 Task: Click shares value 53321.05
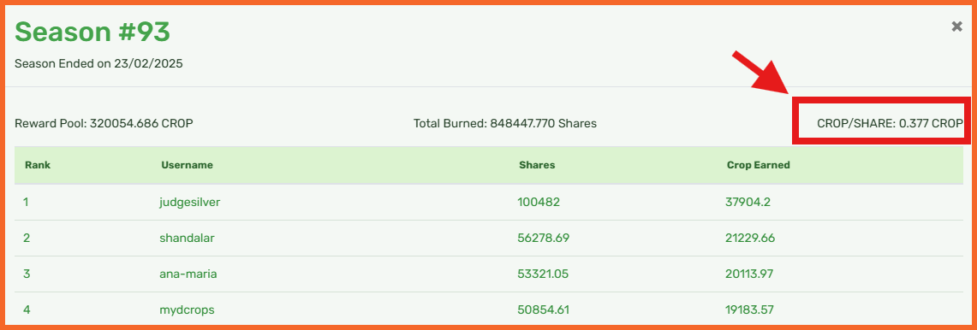point(543,274)
